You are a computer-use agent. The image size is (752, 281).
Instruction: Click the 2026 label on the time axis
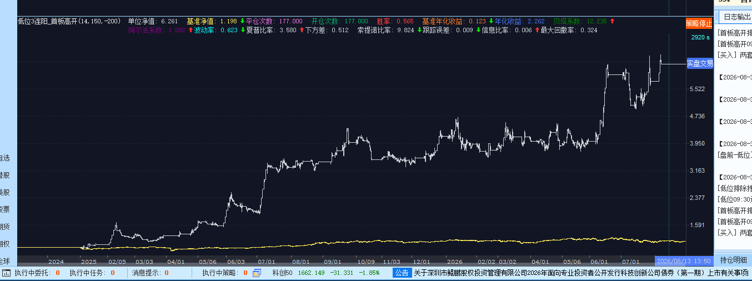coord(455,261)
